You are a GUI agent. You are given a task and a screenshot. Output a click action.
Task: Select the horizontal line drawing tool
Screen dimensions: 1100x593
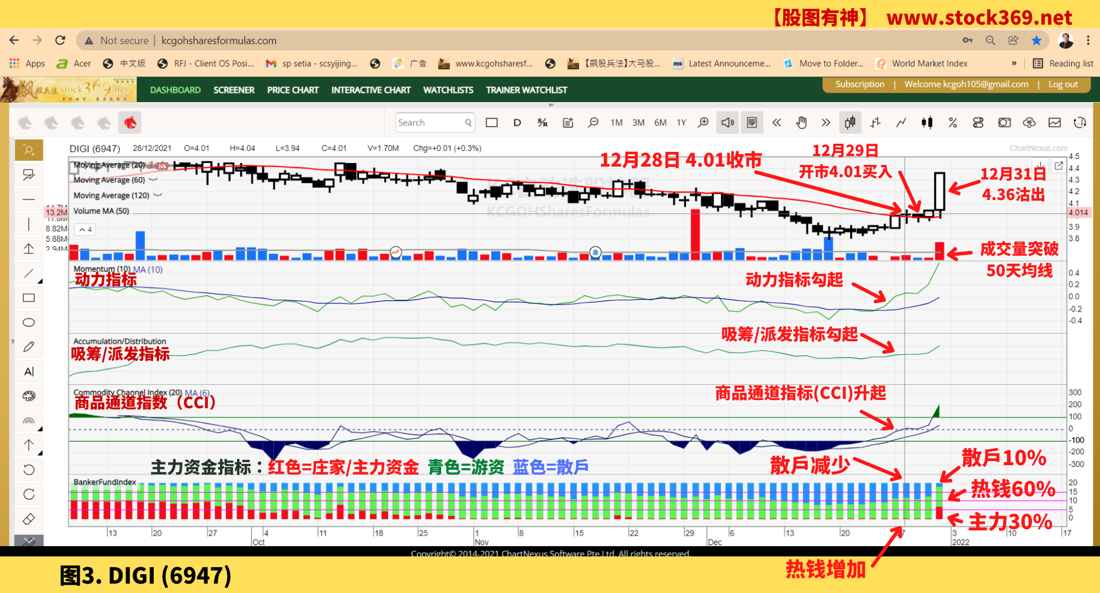pyautogui.click(x=29, y=199)
